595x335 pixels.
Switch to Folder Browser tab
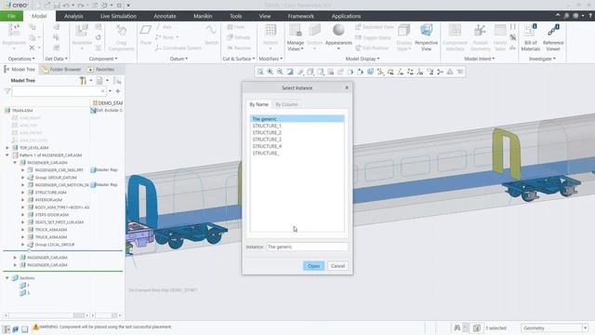[61, 70]
